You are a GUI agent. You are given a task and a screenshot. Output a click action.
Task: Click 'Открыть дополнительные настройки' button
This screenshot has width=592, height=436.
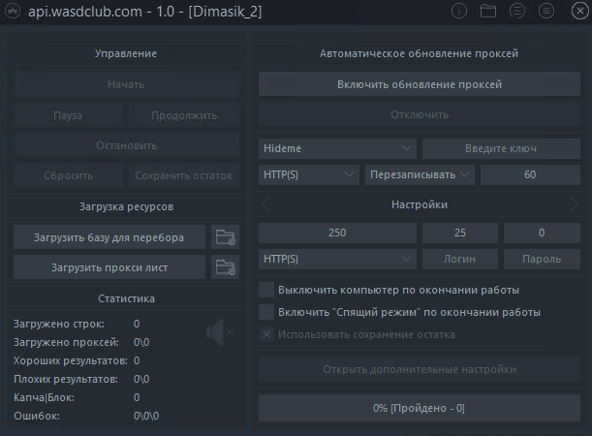click(420, 369)
